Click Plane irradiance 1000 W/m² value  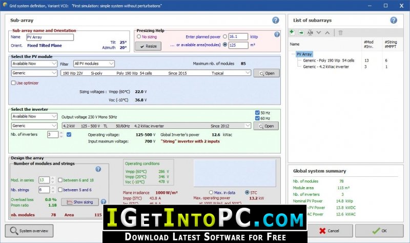pos(167,193)
